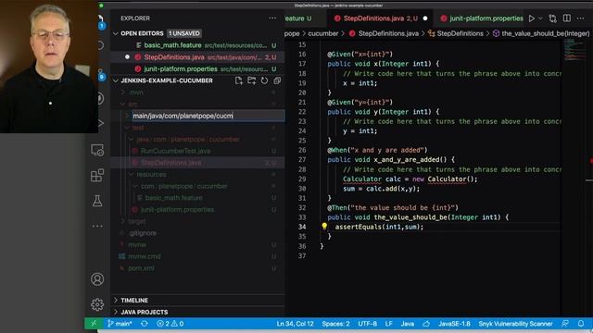593x333 pixels.
Task: Click the lightbulb quick fix on line 34
Action: pyautogui.click(x=324, y=226)
